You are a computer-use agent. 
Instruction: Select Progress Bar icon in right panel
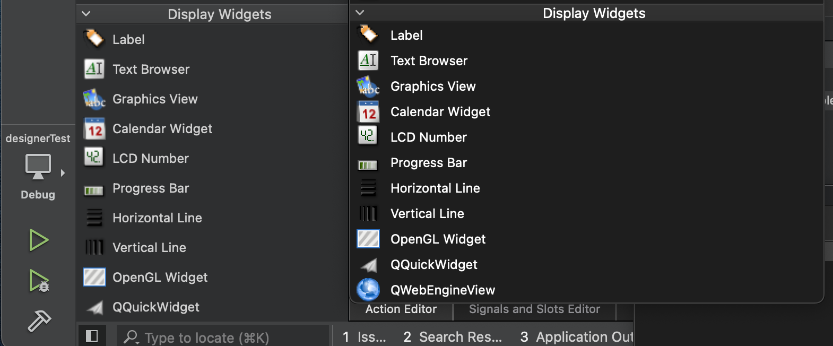(x=368, y=165)
